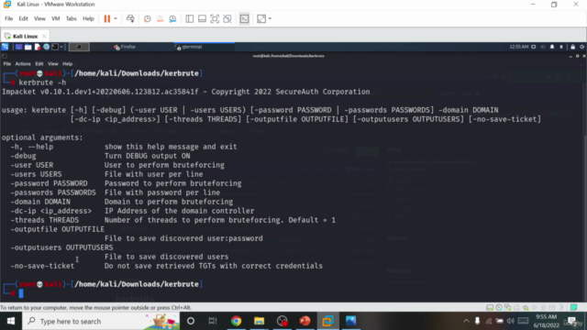Viewport: 587px width, 330px height.
Task: Send Ctrl+Alt+Del to the virtual machine
Action: pyautogui.click(x=130, y=18)
